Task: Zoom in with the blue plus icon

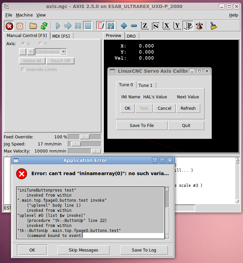Action: (124, 26)
